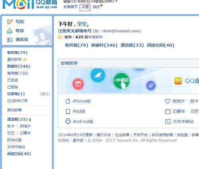Open 附件收藏 in the sidebar

pyautogui.click(x=14, y=140)
